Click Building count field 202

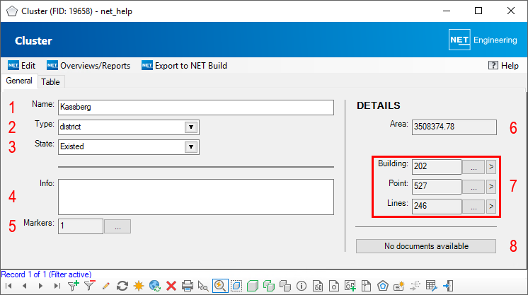(437, 167)
